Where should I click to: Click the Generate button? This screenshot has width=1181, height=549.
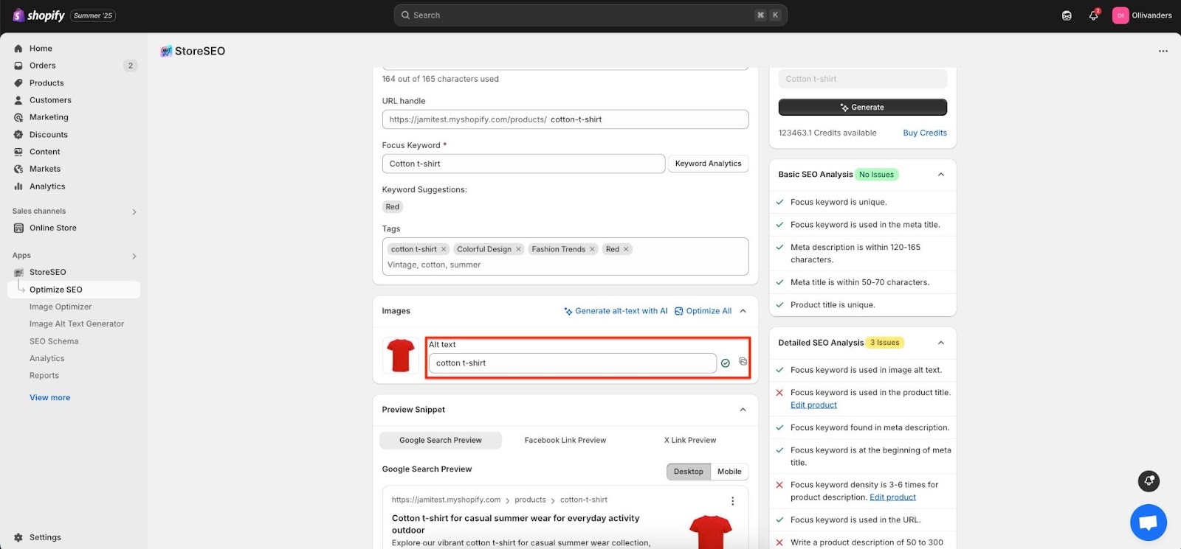click(862, 108)
